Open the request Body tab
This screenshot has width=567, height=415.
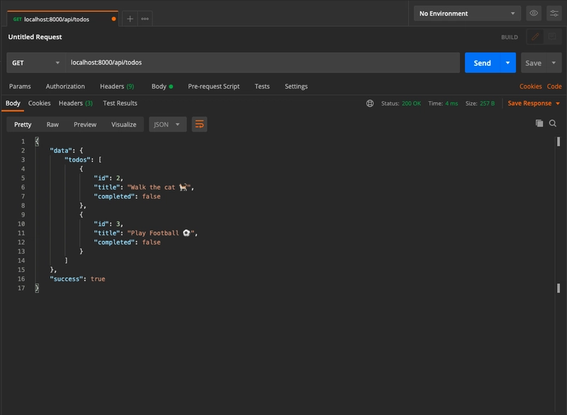point(162,86)
